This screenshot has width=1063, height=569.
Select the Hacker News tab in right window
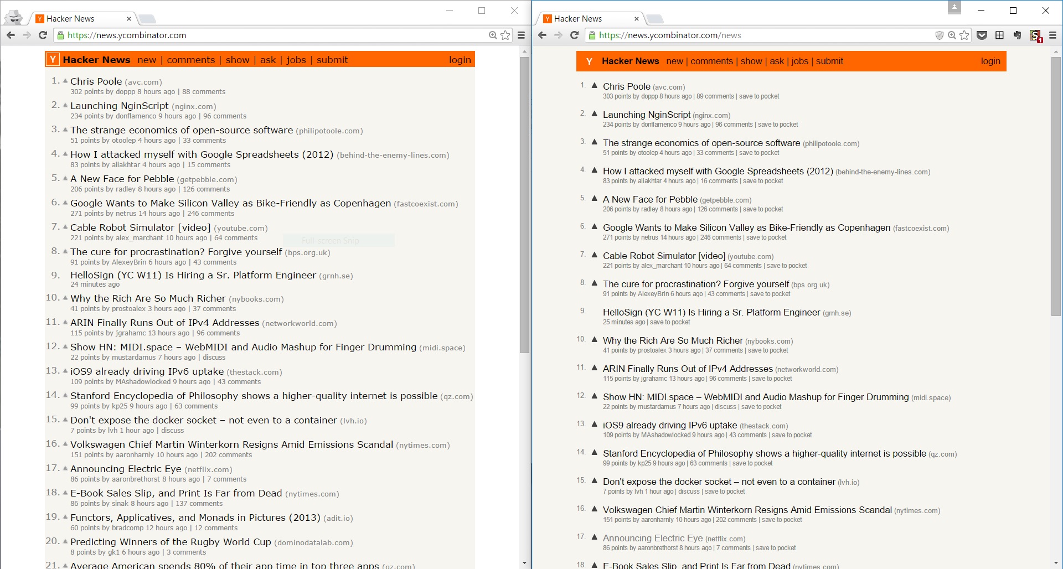pyautogui.click(x=591, y=18)
